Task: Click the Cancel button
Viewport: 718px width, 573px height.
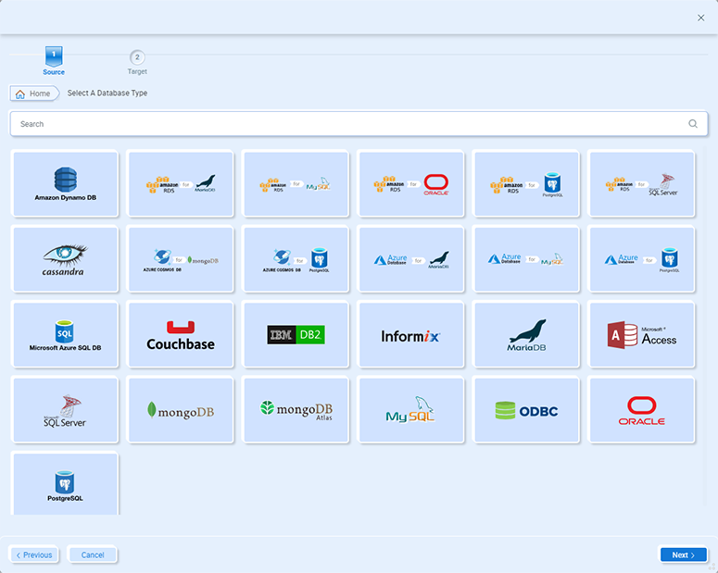Action: point(92,554)
